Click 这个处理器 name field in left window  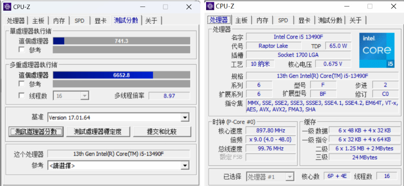pos(119,154)
